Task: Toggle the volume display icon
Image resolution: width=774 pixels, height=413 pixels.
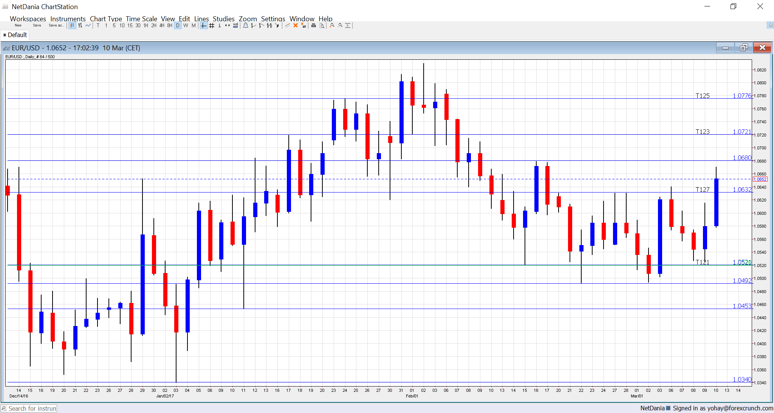Action: (x=235, y=25)
